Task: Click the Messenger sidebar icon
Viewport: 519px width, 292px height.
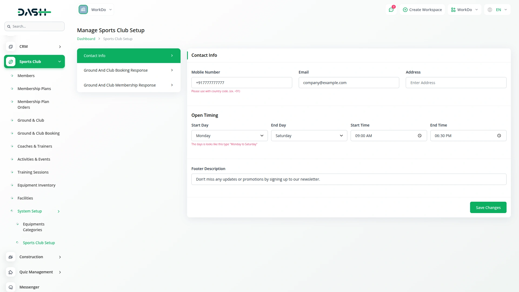Action: tap(11, 287)
